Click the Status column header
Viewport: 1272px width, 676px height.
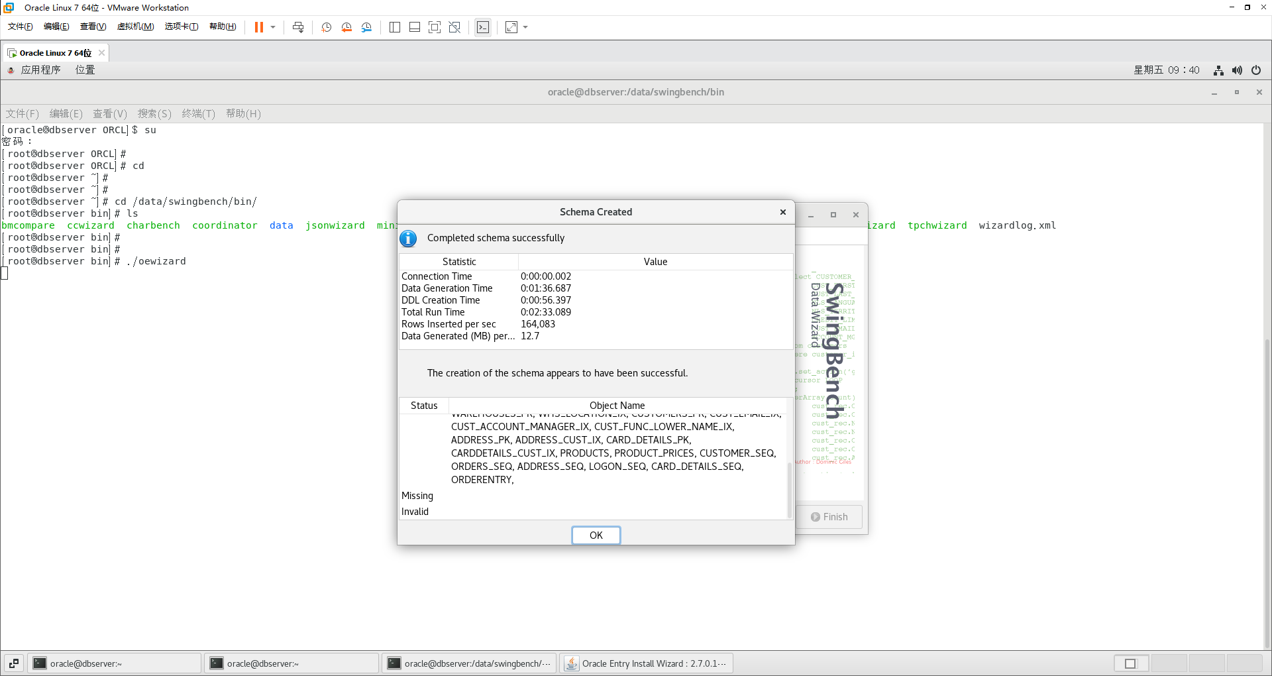coord(424,406)
